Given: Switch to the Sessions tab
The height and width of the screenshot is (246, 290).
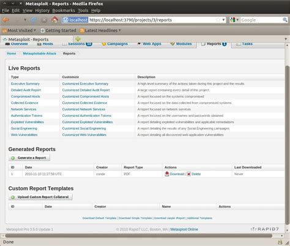Looking at the screenshot, I should pos(77,44).
